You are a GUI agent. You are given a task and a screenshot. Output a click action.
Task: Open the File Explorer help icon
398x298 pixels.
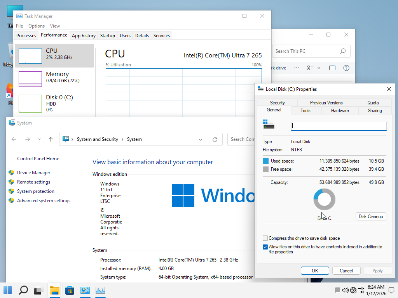pyautogui.click(x=346, y=68)
